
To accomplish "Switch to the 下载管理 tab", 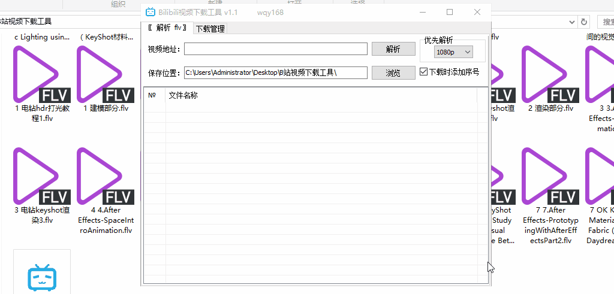I will click(210, 29).
